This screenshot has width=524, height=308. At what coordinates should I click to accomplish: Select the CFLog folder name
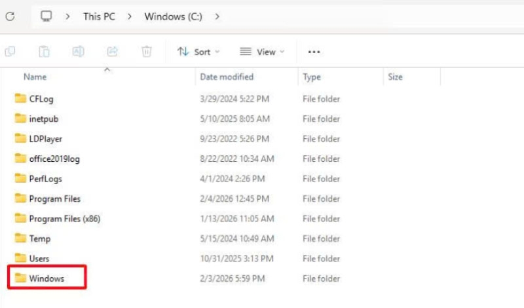pos(41,99)
